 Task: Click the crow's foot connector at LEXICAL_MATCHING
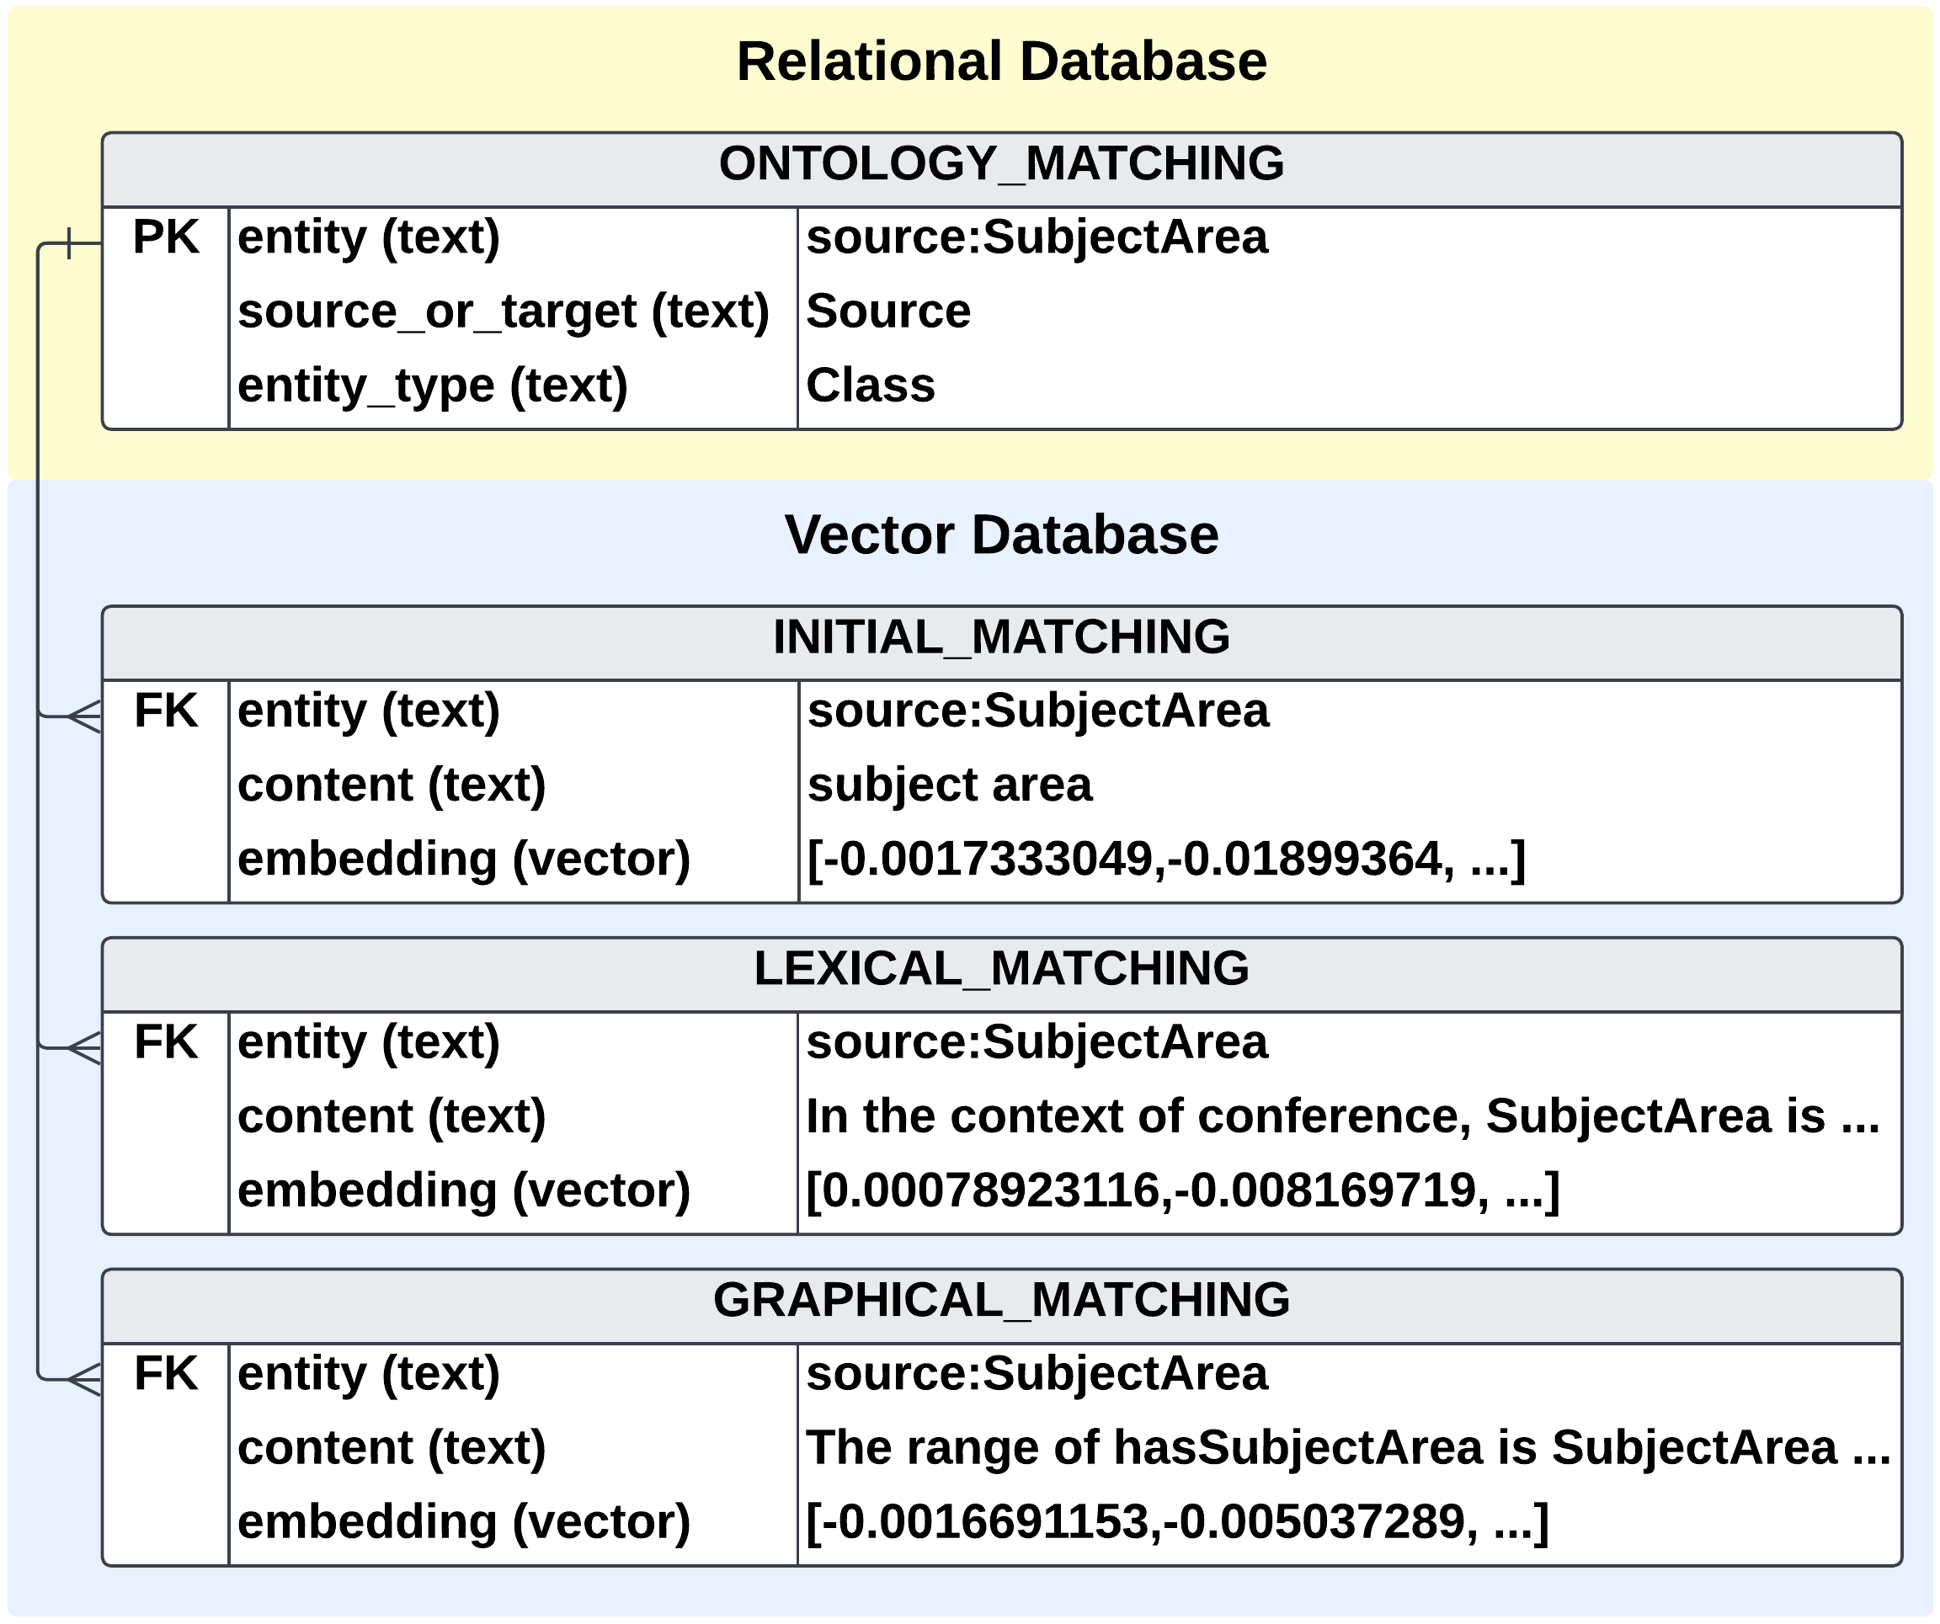pyautogui.click(x=84, y=1048)
